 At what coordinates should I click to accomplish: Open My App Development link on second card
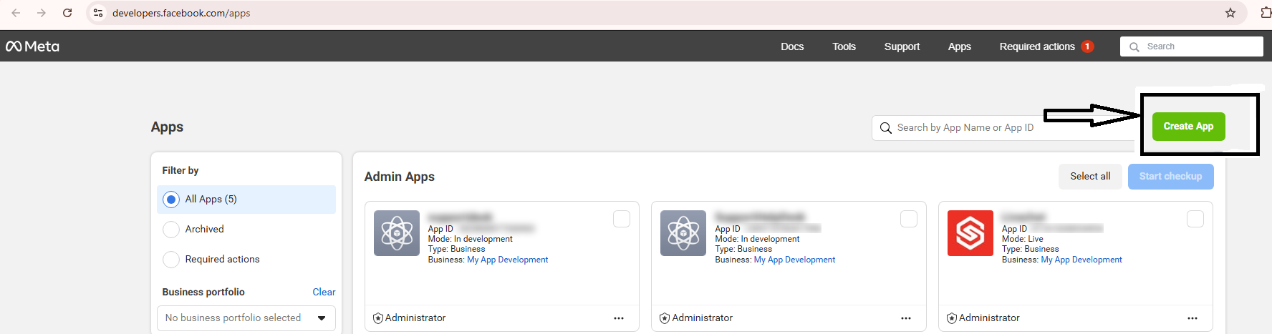(794, 260)
